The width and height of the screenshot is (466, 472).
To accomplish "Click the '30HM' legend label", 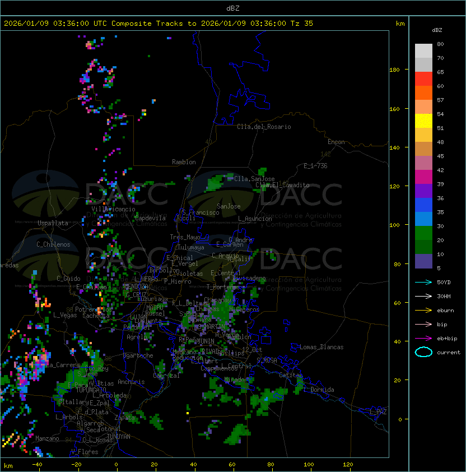I will click(444, 296).
